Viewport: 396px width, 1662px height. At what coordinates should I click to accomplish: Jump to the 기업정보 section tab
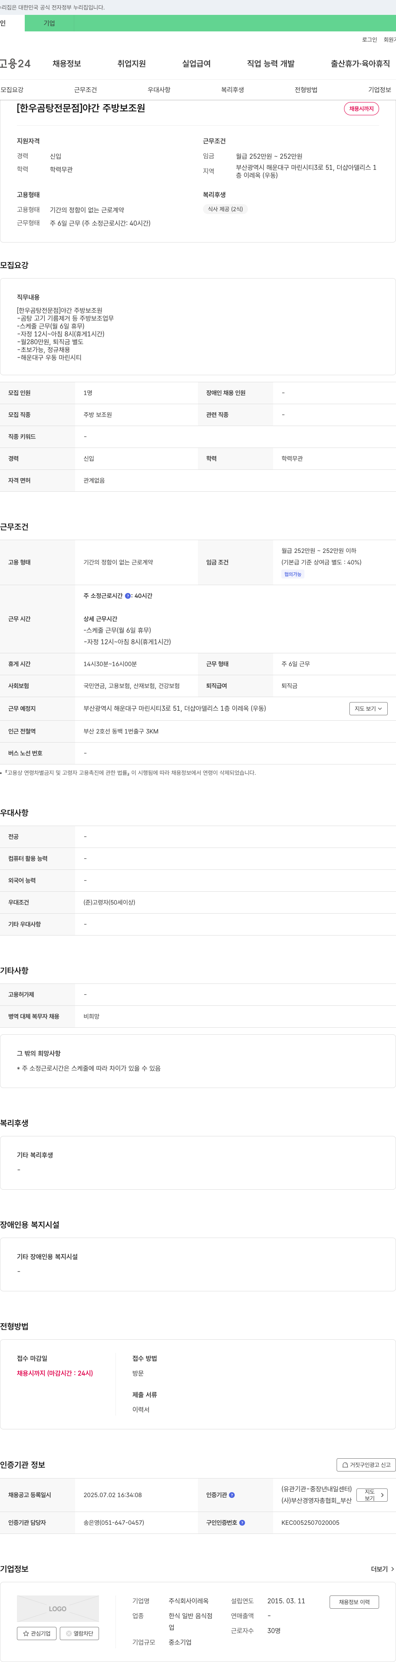point(379,90)
